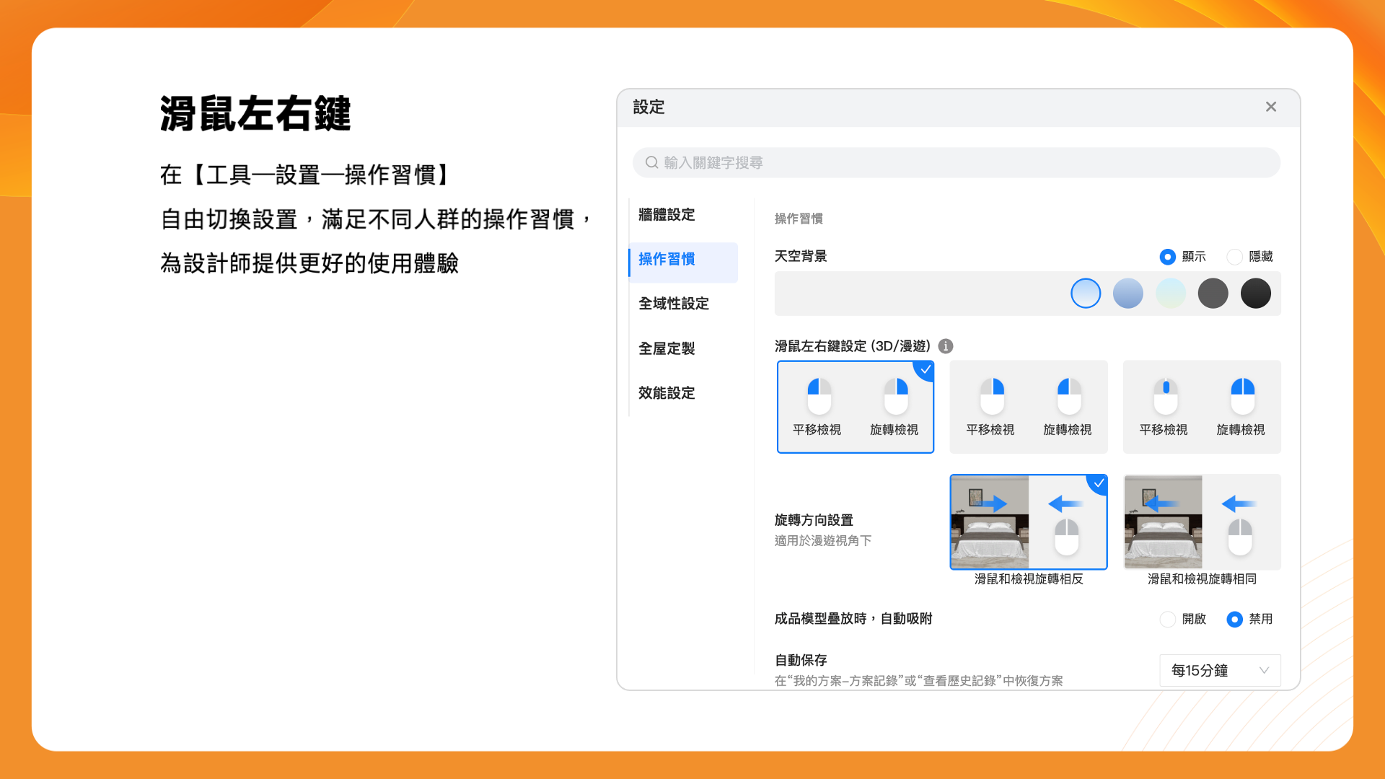The width and height of the screenshot is (1385, 779).
Task: Go to the 效能設定 tab
Action: 667,393
